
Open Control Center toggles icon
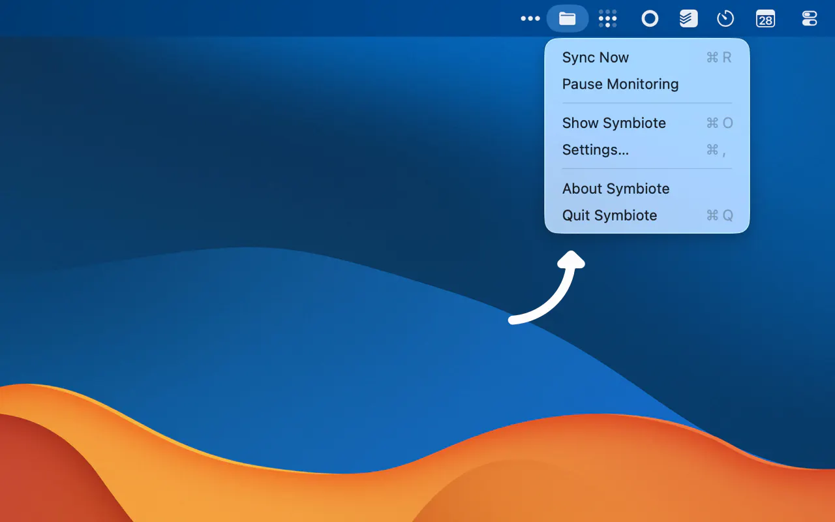810,18
